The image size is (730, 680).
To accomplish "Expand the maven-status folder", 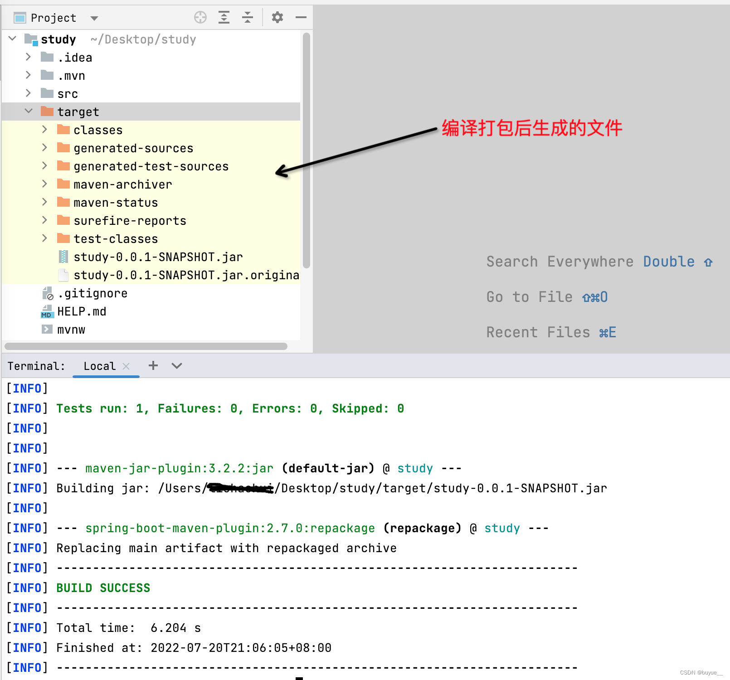I will click(x=44, y=202).
